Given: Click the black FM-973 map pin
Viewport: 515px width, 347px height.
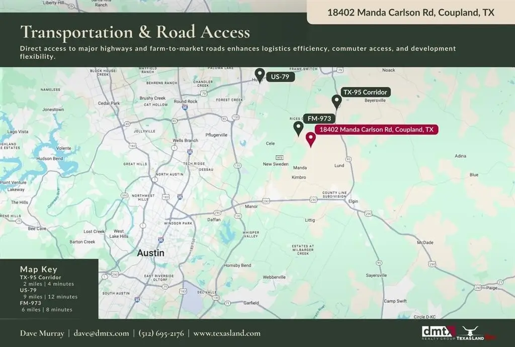Looking at the screenshot, I should point(298,128).
